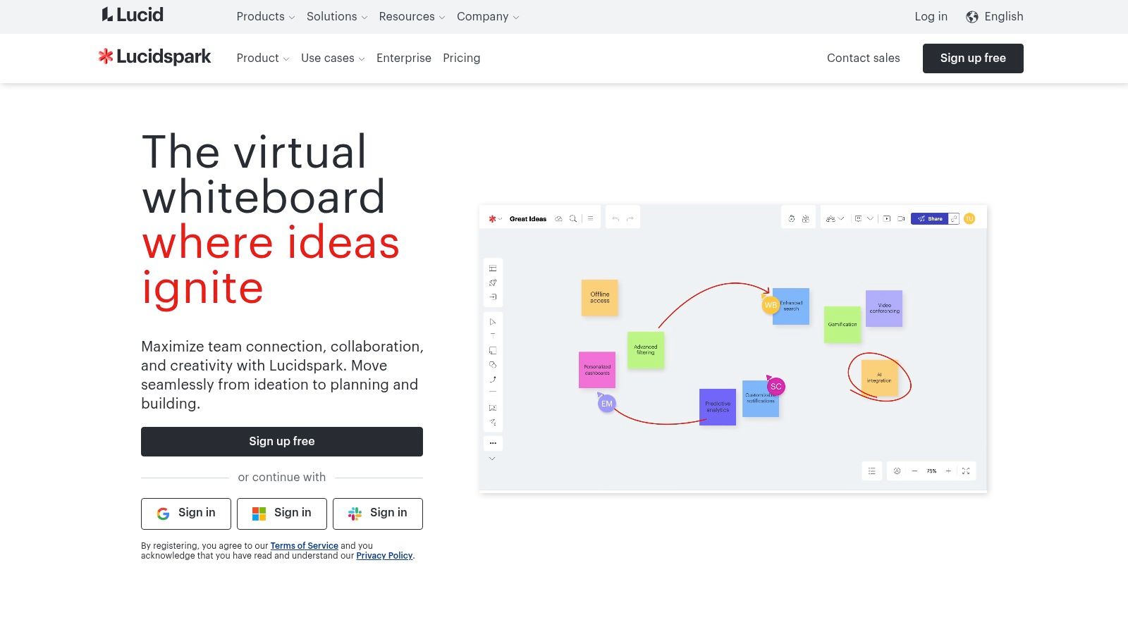The height and width of the screenshot is (634, 1128).
Task: Expand the Solutions dropdown menu
Action: [x=337, y=17]
